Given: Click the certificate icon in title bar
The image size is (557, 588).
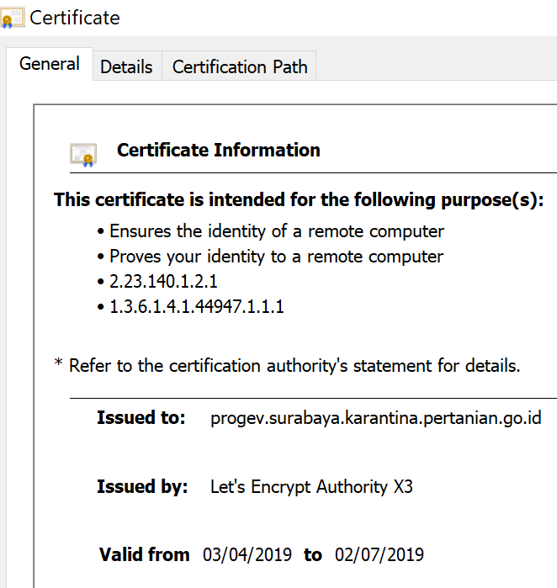Looking at the screenshot, I should (x=13, y=18).
